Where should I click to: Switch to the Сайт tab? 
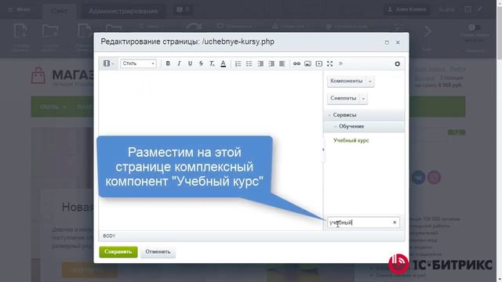pos(60,11)
